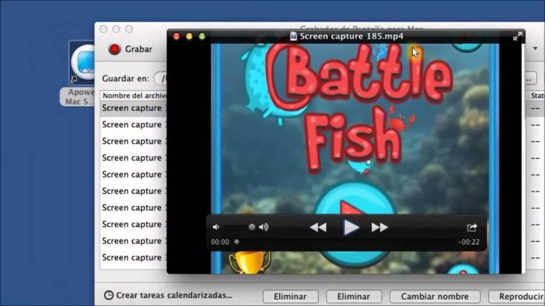Click the Guardar en path field

[160, 79]
